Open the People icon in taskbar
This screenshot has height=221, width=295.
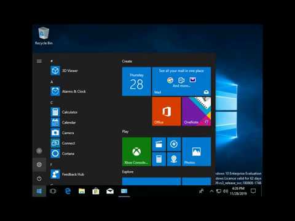pyautogui.click(x=202, y=191)
